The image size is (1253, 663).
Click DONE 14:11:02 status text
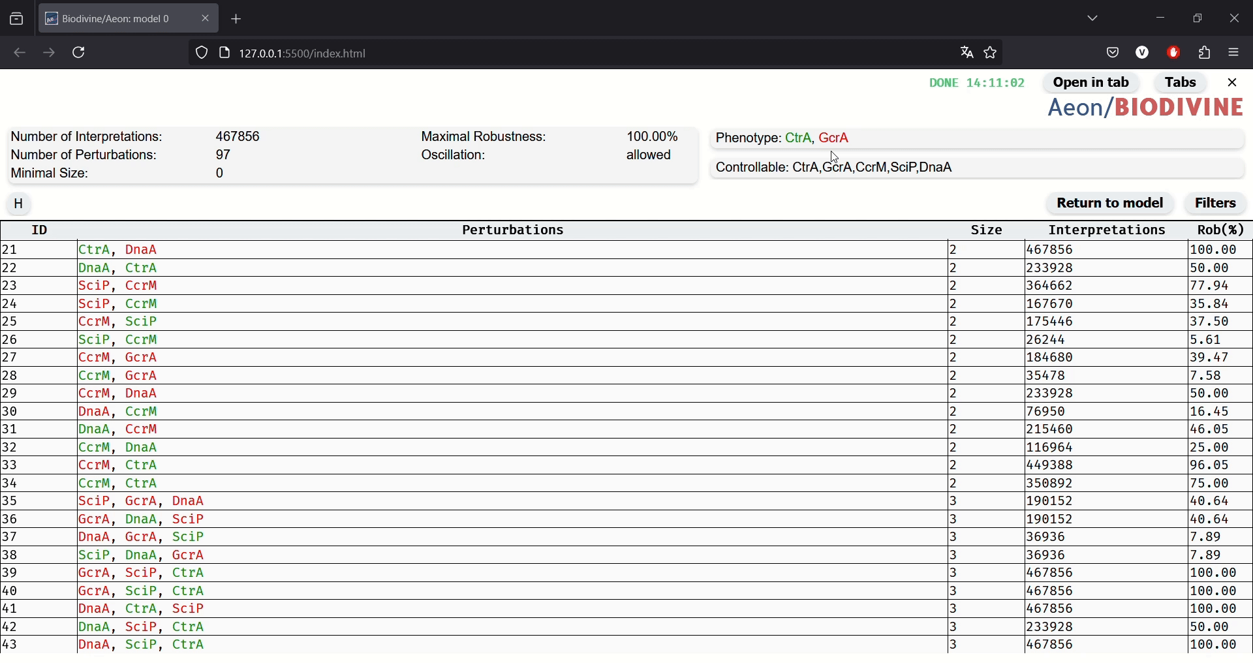click(x=977, y=84)
